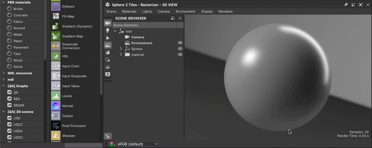Select the camera tool in the 3D view sidebar
Viewport: 372px width, 148px height.
tap(108, 23)
